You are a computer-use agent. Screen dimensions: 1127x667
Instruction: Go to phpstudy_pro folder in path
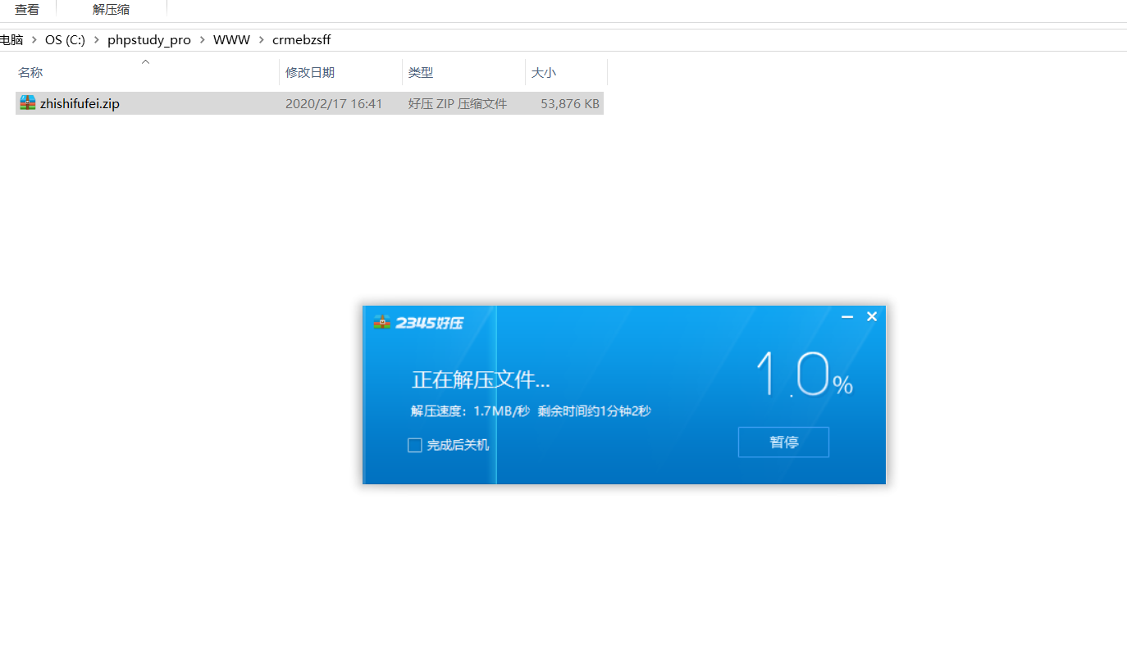click(x=149, y=39)
